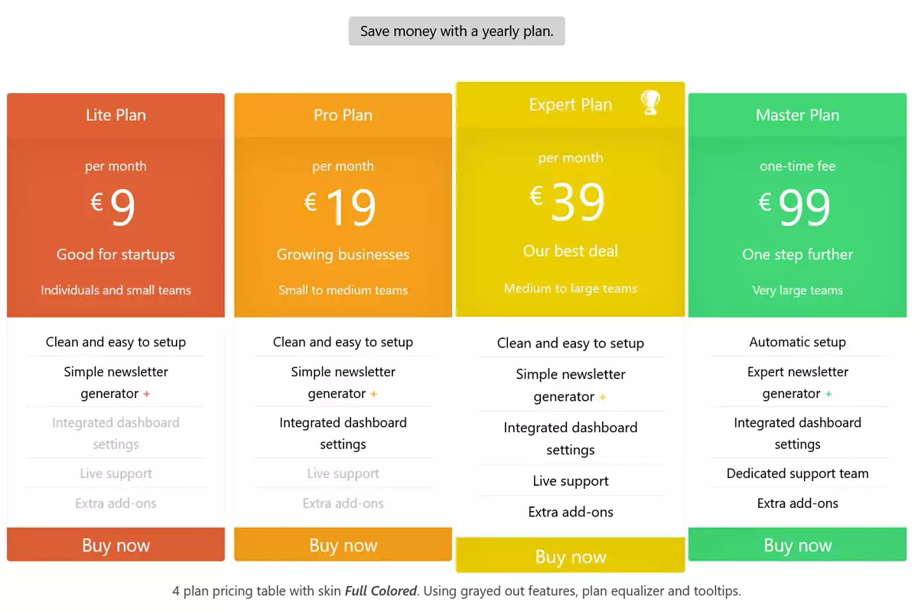Image resolution: width=918 pixels, height=612 pixels.
Task: Click the yellow plus tooltip icon in Expert Plan
Action: click(603, 398)
